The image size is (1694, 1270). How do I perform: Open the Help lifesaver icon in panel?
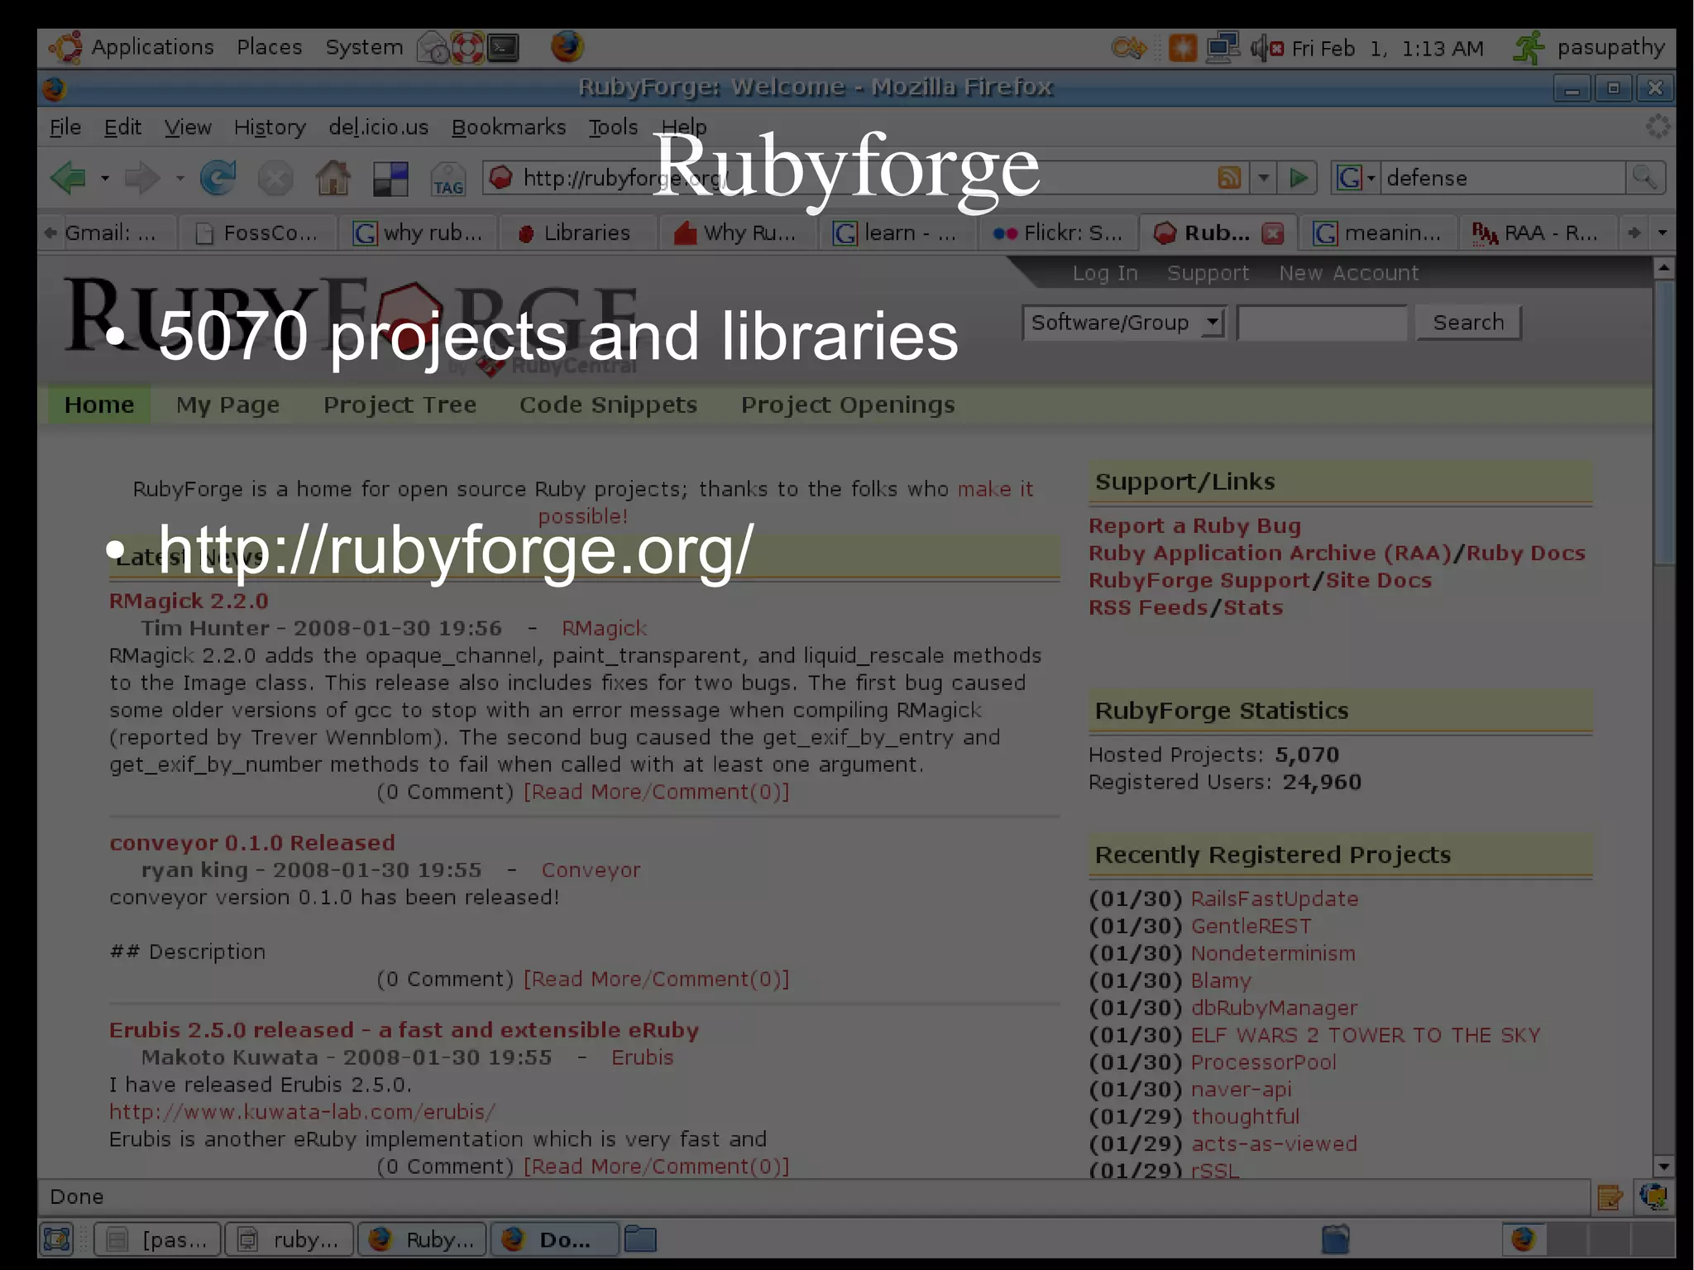467,47
